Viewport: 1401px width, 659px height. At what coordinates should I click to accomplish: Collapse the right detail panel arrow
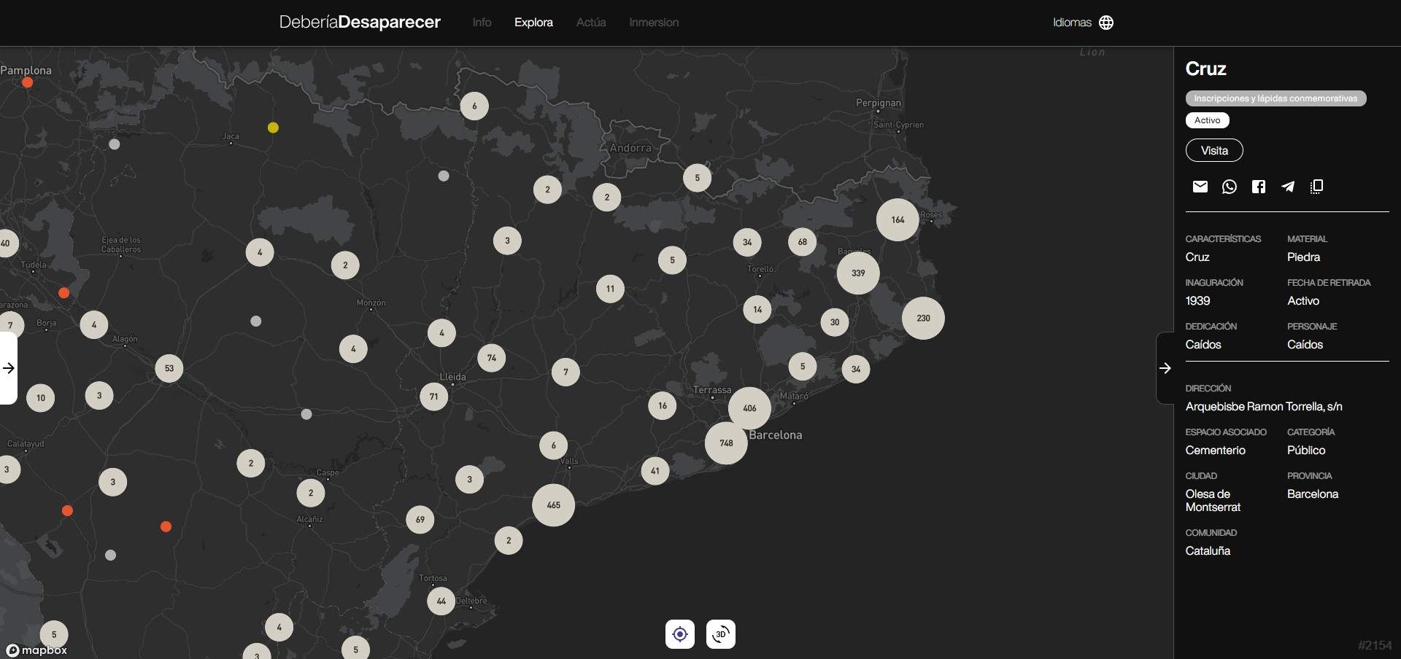[1165, 368]
